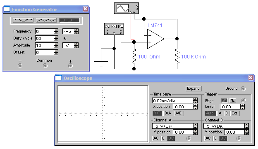Adjust Time base 0.02ms/div stepper
258x149 pixels.
[195, 100]
